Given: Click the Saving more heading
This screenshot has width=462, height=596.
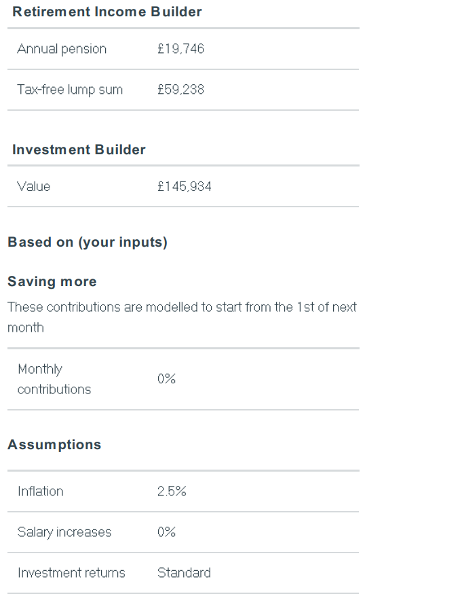Looking at the screenshot, I should (52, 281).
